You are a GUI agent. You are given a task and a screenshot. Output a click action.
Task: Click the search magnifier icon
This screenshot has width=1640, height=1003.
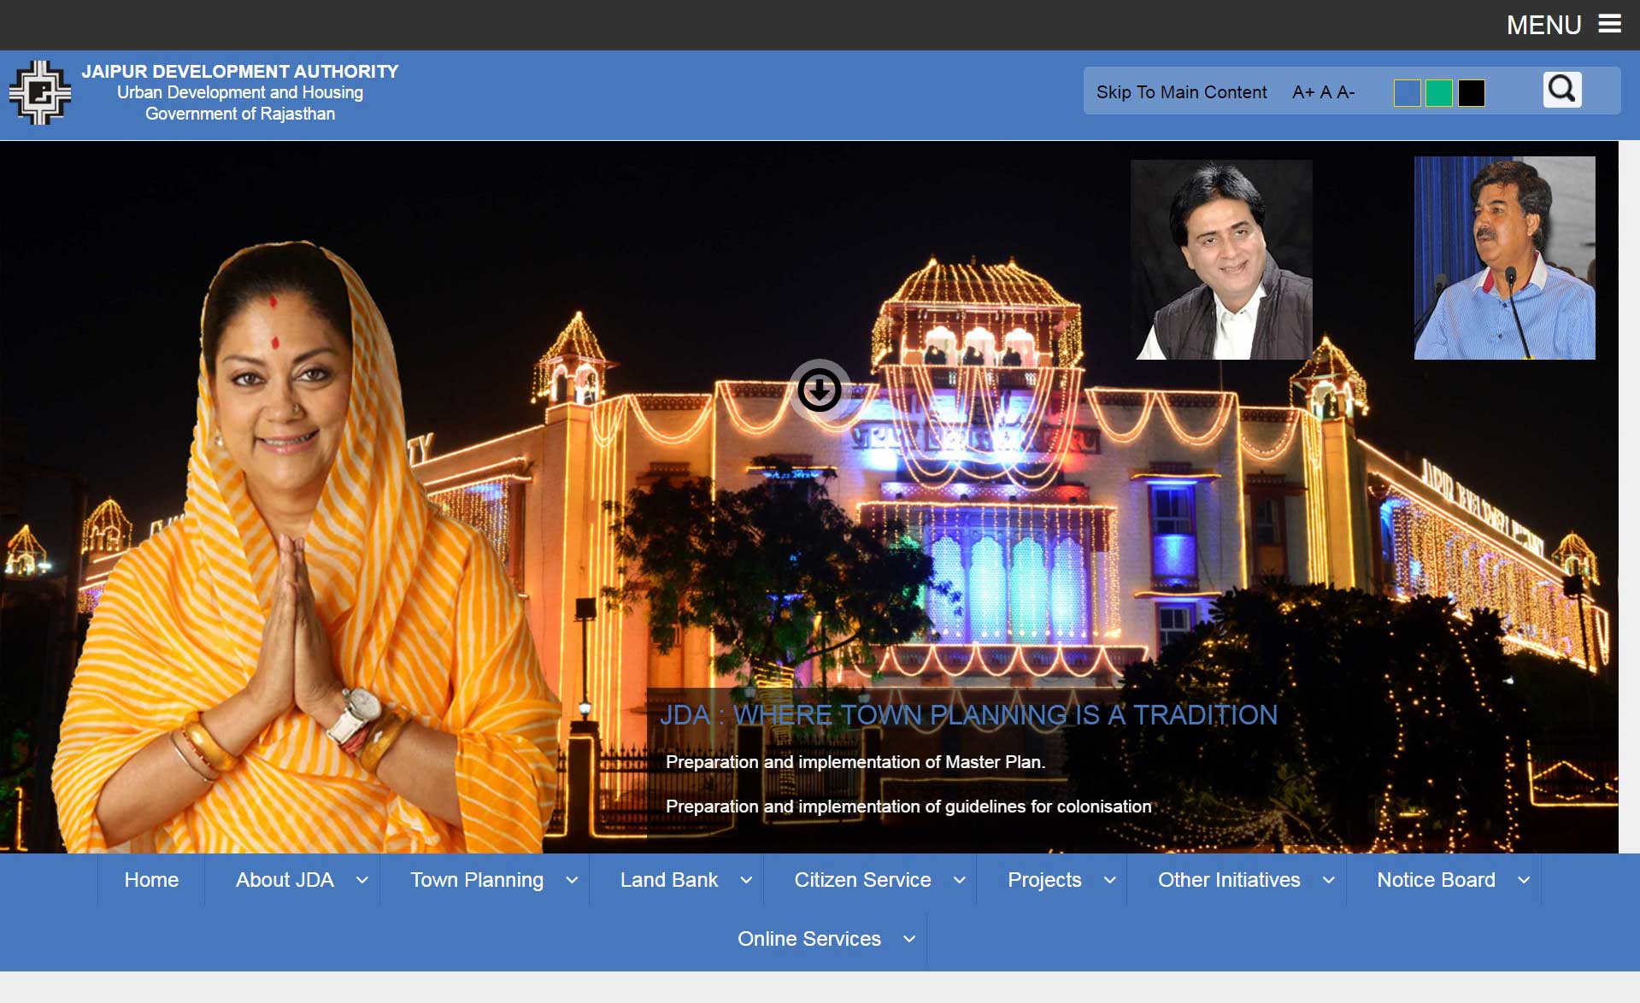point(1561,90)
